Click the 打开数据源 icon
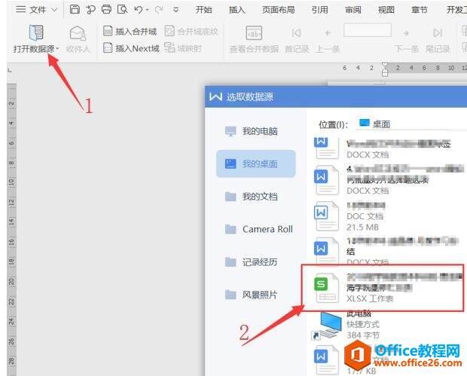 tap(36, 32)
